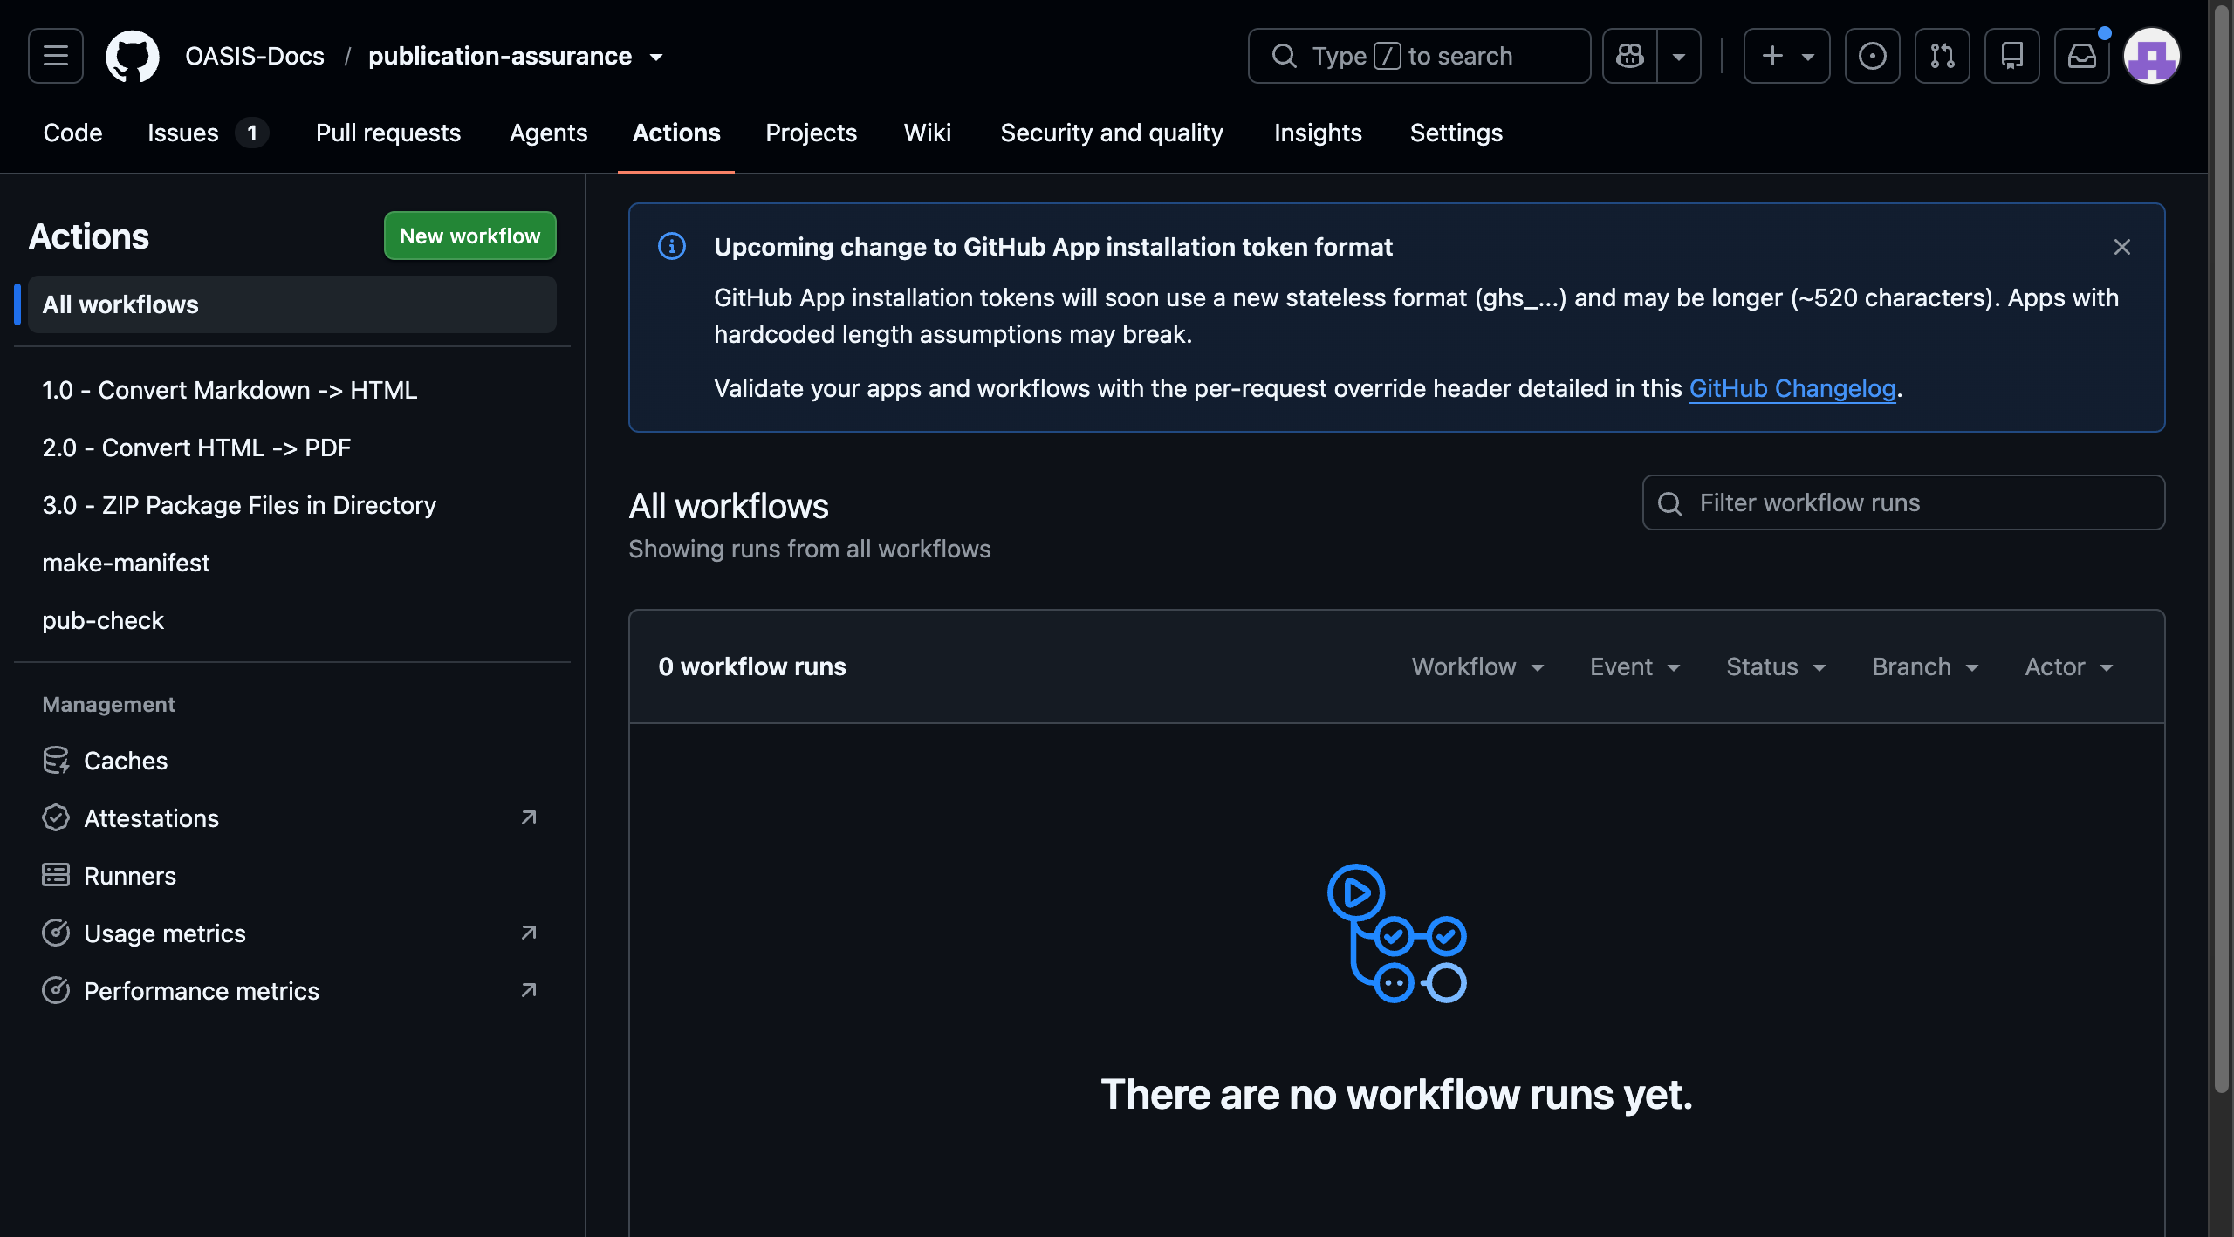Image resolution: width=2234 pixels, height=1237 pixels.
Task: Click the Performance metrics gauge icon
Action: pyautogui.click(x=56, y=991)
